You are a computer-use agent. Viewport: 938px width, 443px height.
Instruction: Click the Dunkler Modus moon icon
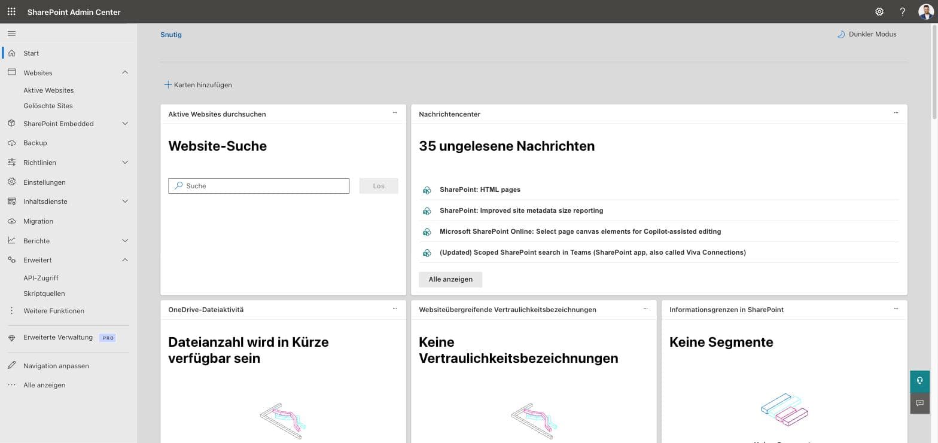tap(841, 34)
